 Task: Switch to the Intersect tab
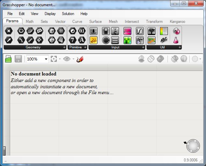[132, 22]
